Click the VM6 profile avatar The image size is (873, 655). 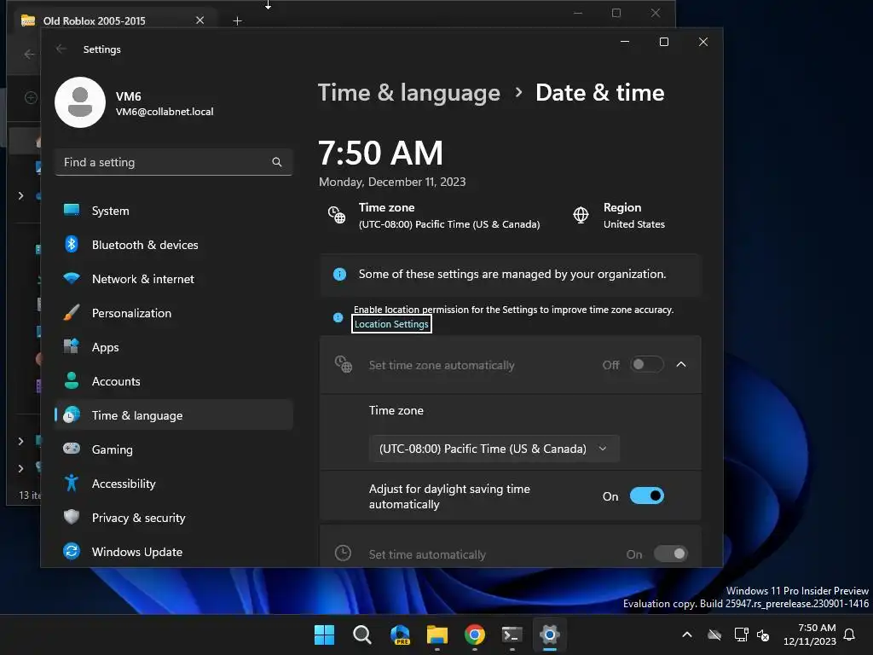pyautogui.click(x=80, y=102)
